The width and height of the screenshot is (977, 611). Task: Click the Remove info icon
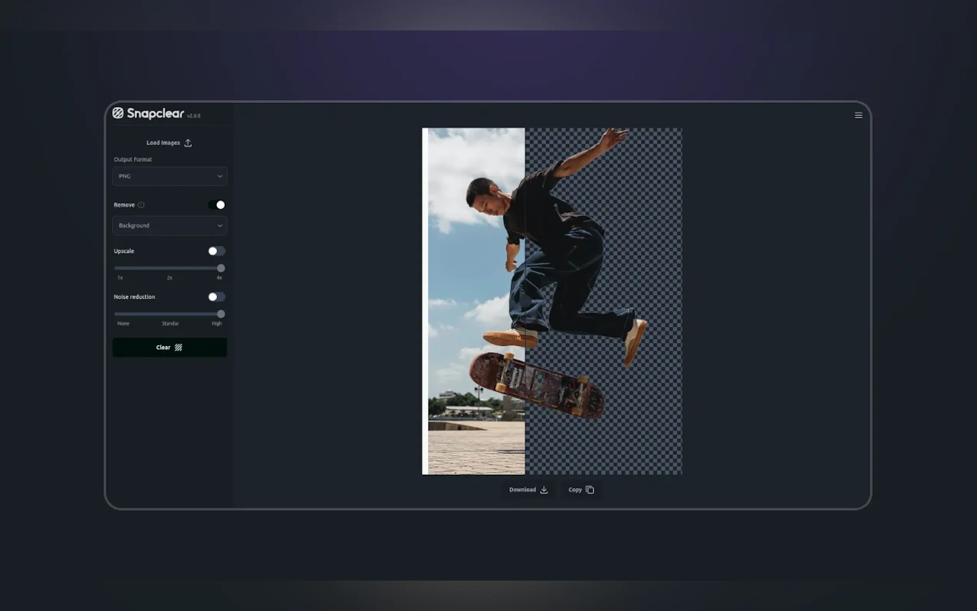141,205
